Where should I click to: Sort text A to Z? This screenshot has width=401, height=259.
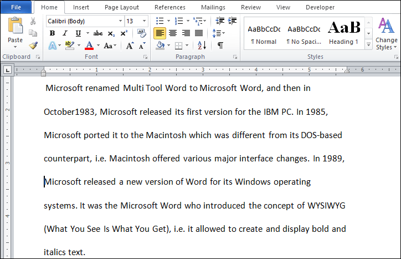click(202, 45)
